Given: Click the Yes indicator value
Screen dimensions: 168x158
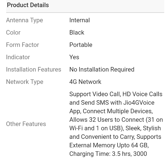Looking at the screenshot, I should [74, 57].
